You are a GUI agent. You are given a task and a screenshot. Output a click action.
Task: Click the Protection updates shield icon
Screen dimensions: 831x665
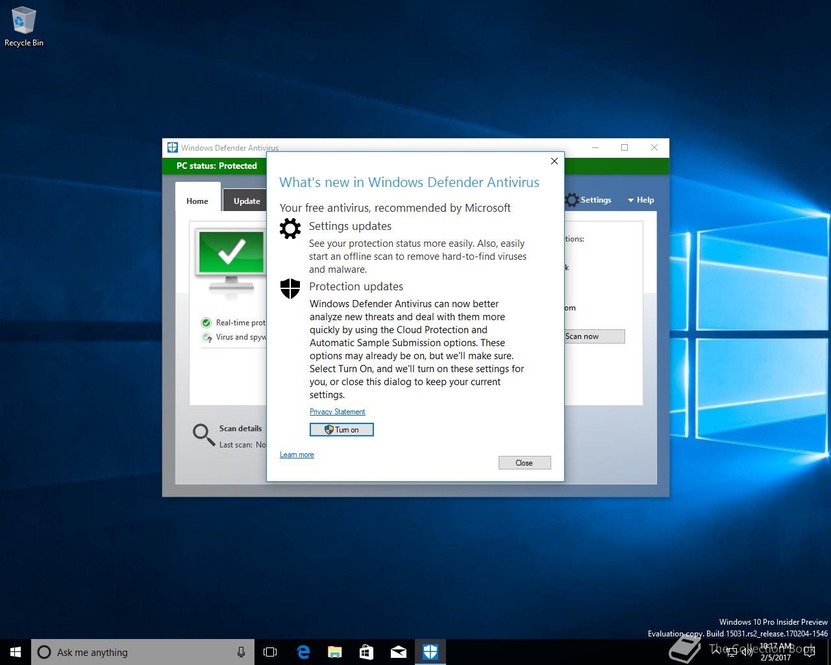pos(290,288)
